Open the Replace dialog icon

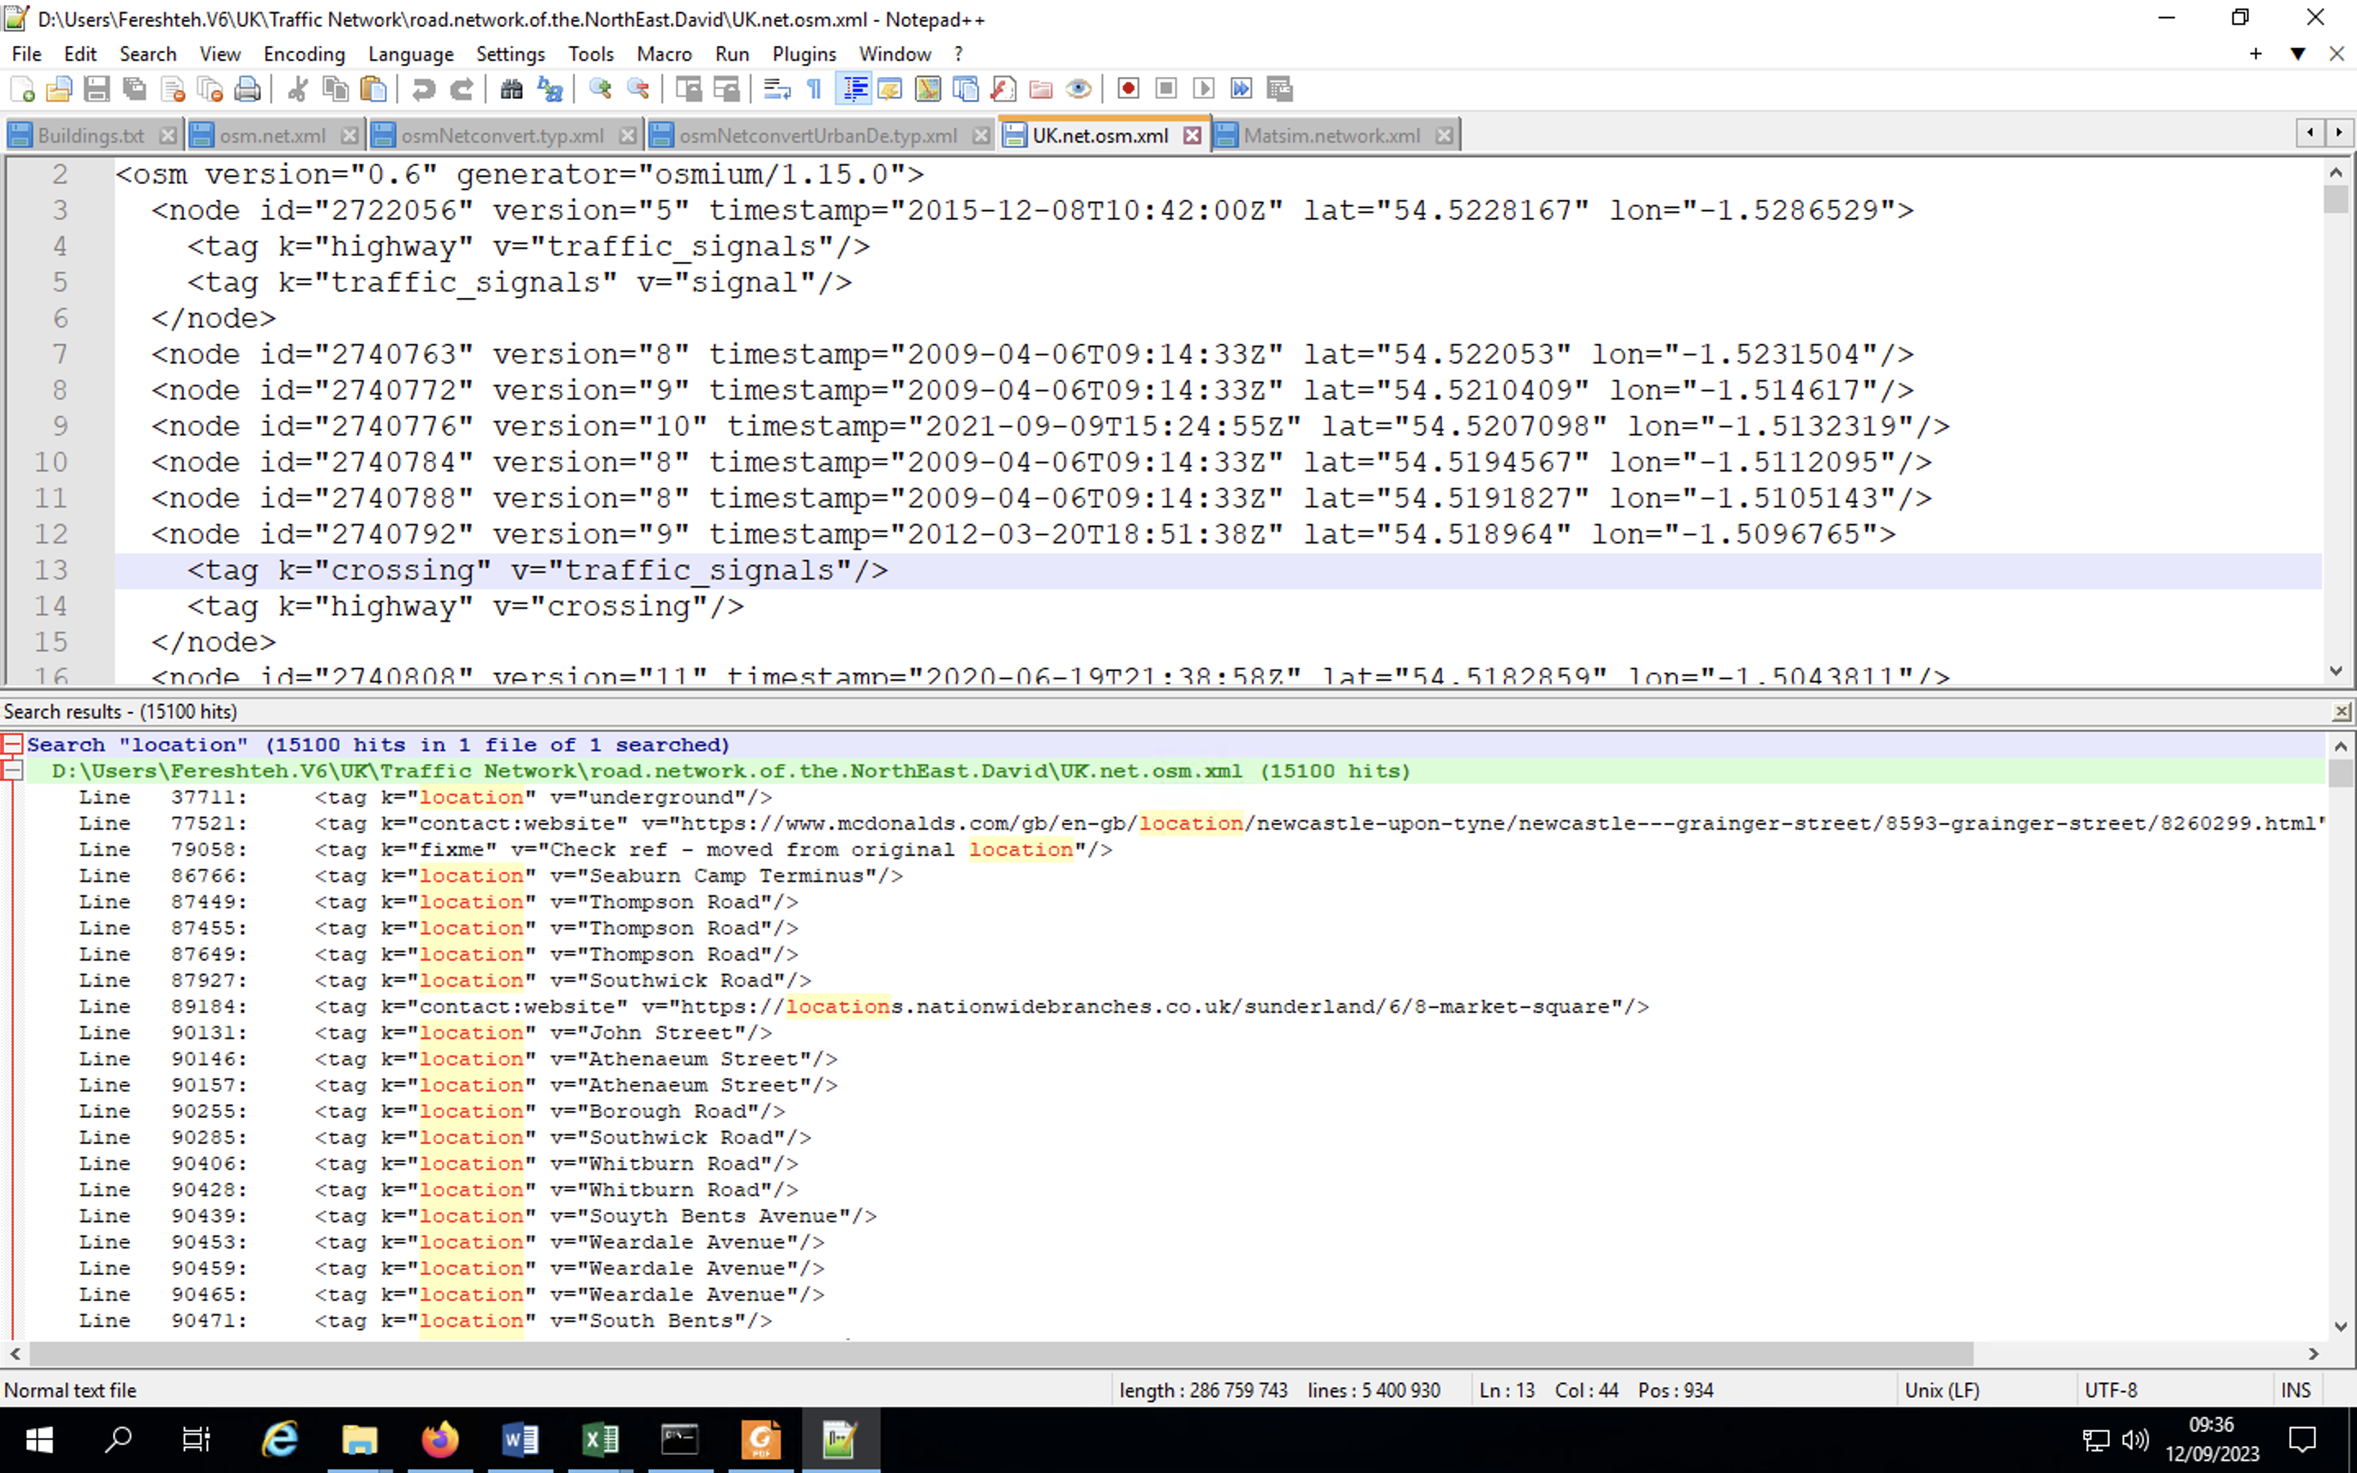tap(550, 88)
